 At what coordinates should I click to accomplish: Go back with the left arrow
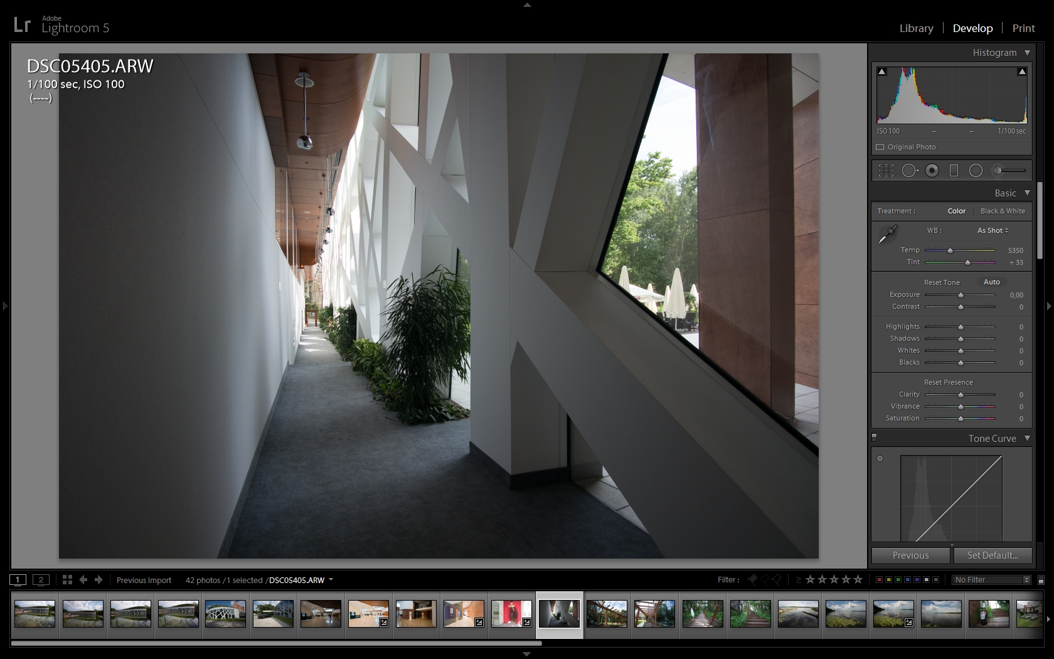83,580
